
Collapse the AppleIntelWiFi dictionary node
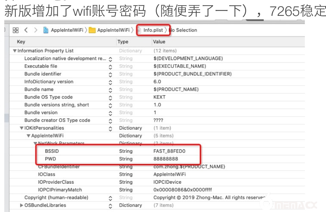point(28,136)
